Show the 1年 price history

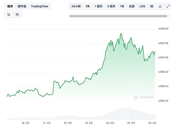122,6
